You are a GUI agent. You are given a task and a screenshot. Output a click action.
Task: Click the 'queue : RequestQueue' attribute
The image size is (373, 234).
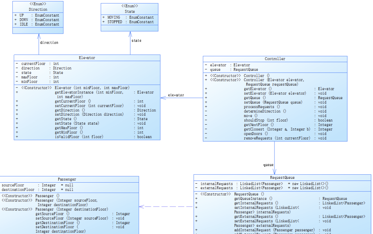click(x=231, y=69)
